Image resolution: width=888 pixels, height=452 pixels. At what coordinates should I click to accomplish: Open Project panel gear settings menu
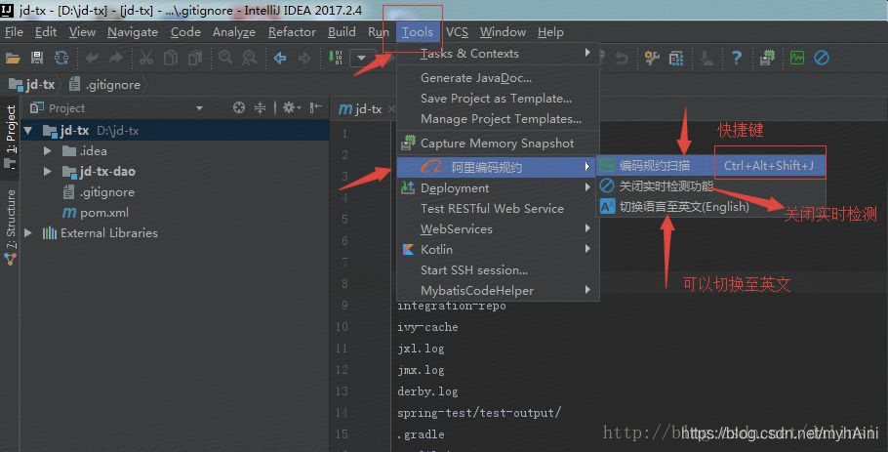pos(292,107)
